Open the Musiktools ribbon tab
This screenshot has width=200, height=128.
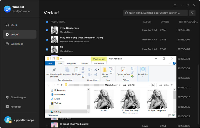(99, 64)
